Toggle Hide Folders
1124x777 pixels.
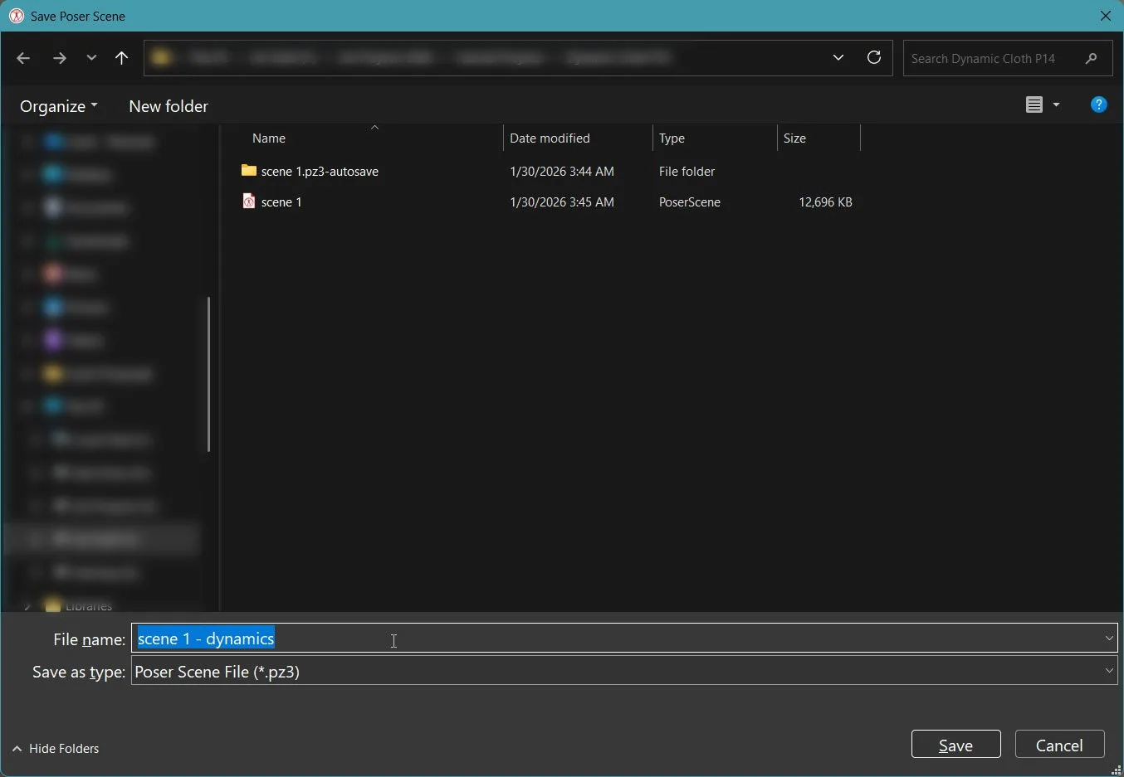pyautogui.click(x=55, y=748)
